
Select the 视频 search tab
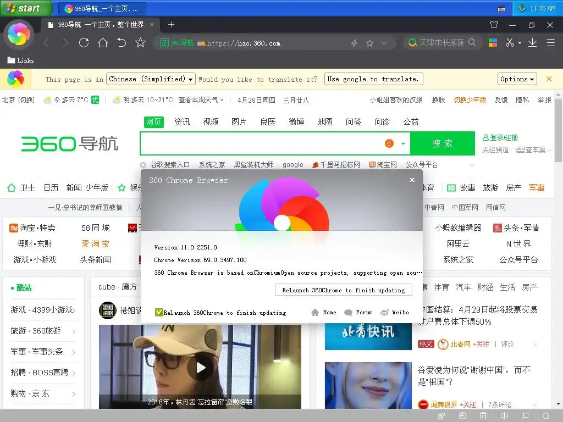pos(211,122)
